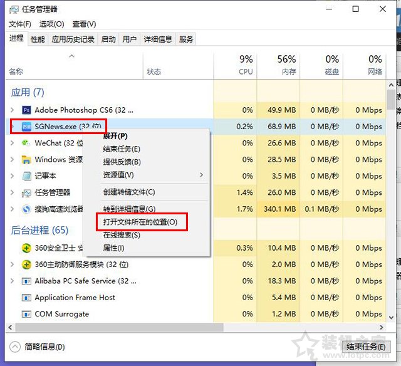Screen dimensions: 401x366
Task: Switch to the 启动 tab
Action: pyautogui.click(x=108, y=39)
